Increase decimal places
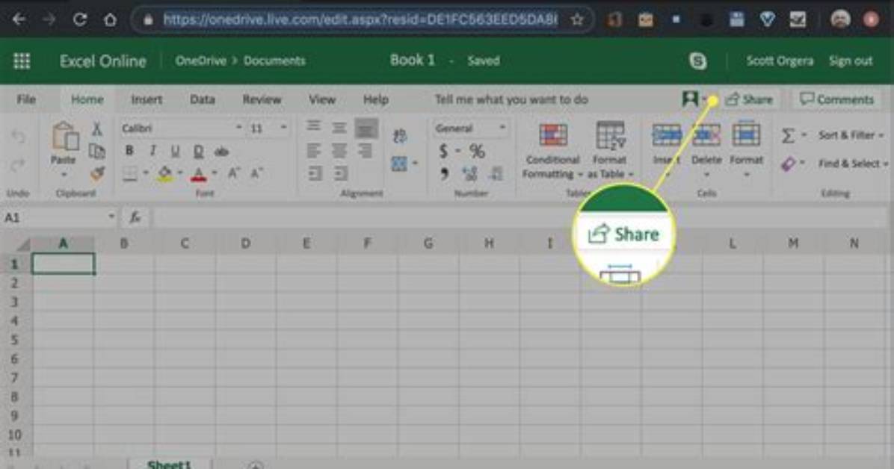 [470, 174]
